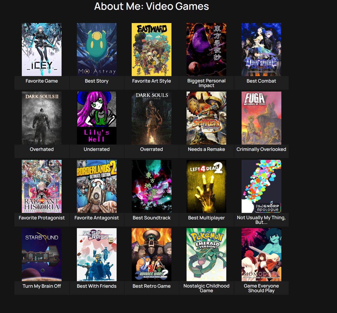Select the Criminally Overlooked caption
Image resolution: width=337 pixels, height=313 pixels.
(x=261, y=149)
